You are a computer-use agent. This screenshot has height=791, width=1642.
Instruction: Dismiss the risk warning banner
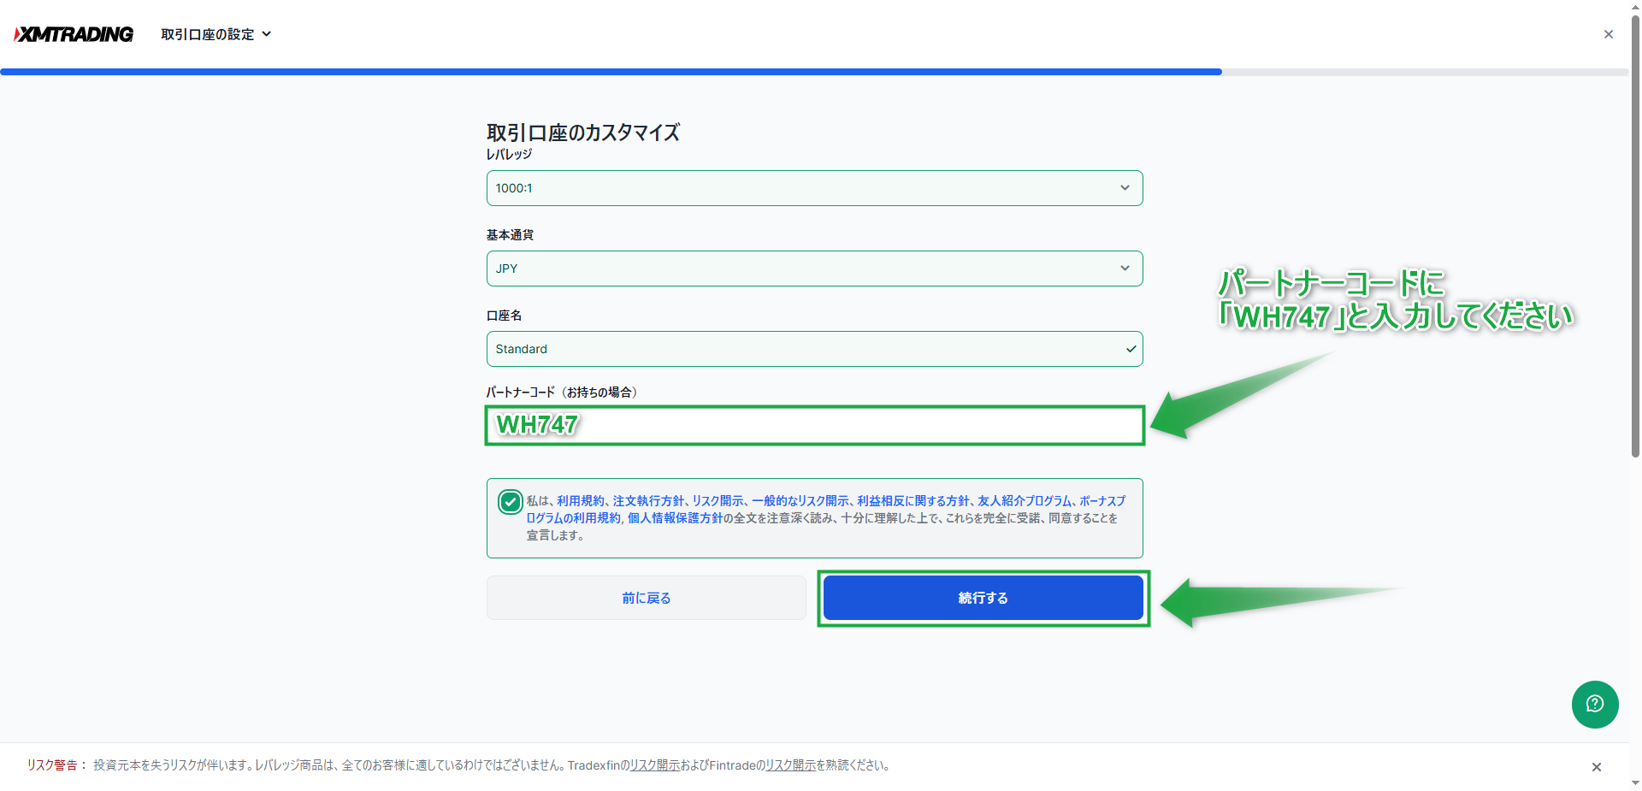[x=1596, y=767]
